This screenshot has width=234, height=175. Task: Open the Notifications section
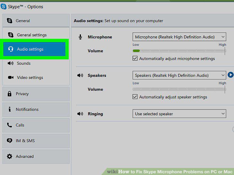pyautogui.click(x=36, y=110)
